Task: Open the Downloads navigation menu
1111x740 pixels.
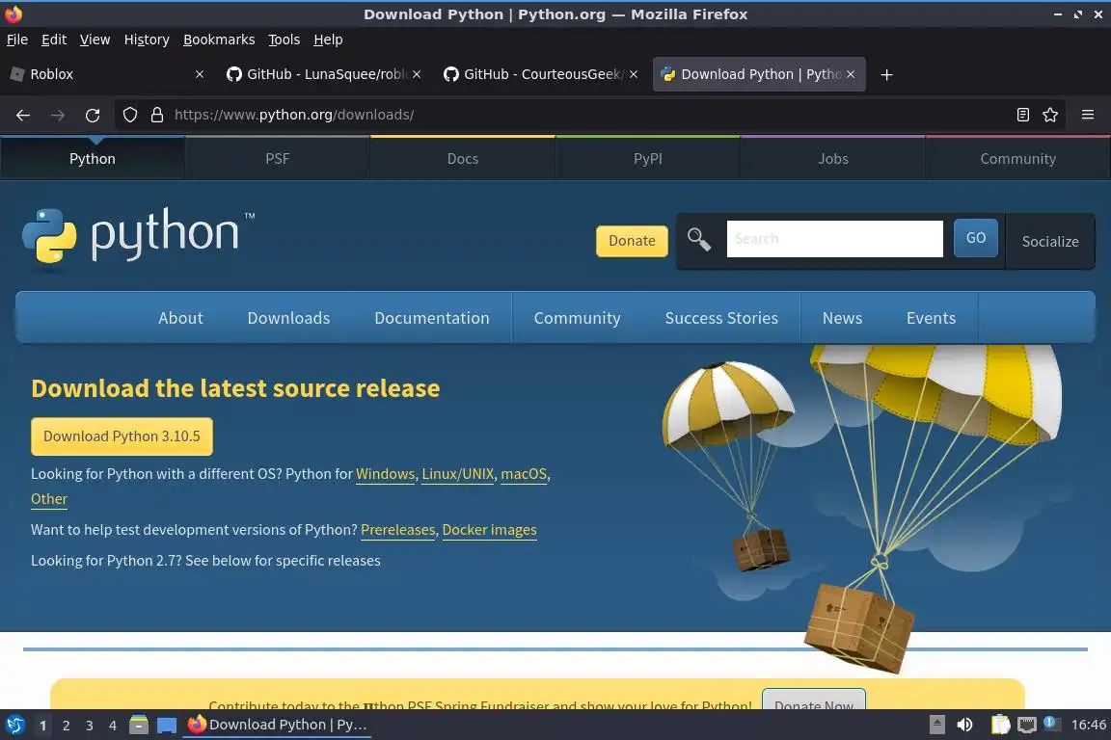Action: coord(288,318)
